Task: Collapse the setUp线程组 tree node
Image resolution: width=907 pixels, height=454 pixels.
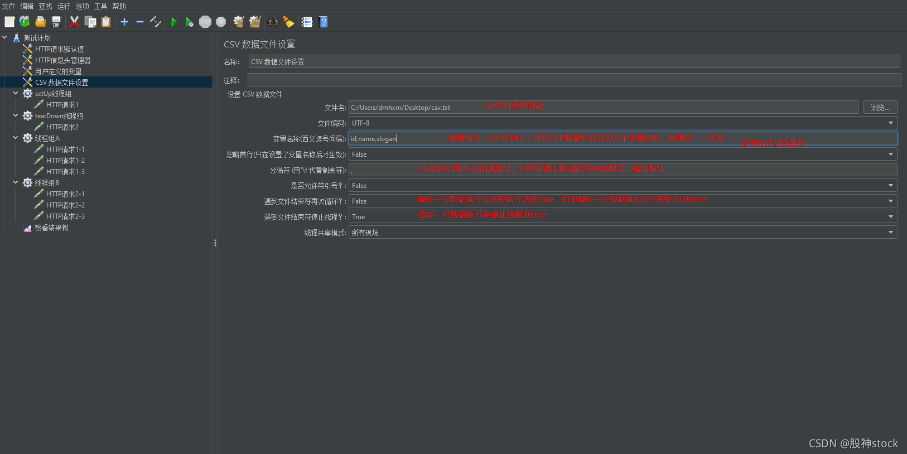Action: coord(16,93)
